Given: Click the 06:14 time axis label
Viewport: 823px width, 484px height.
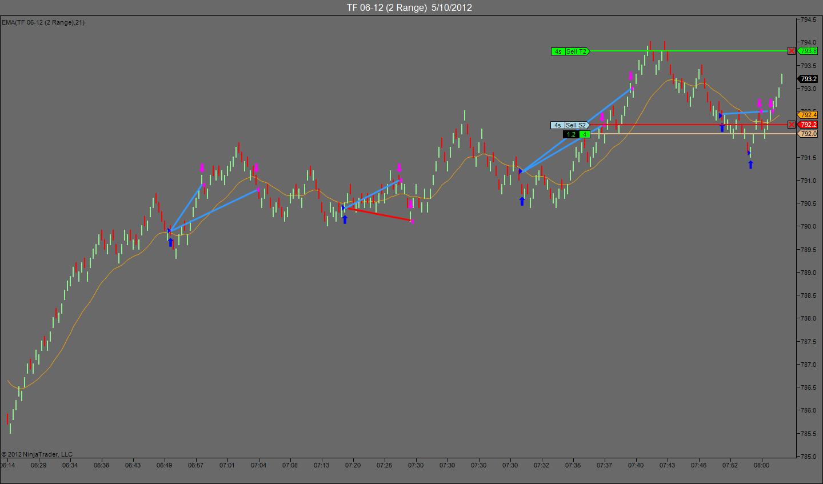Looking at the screenshot, I should (x=8, y=465).
